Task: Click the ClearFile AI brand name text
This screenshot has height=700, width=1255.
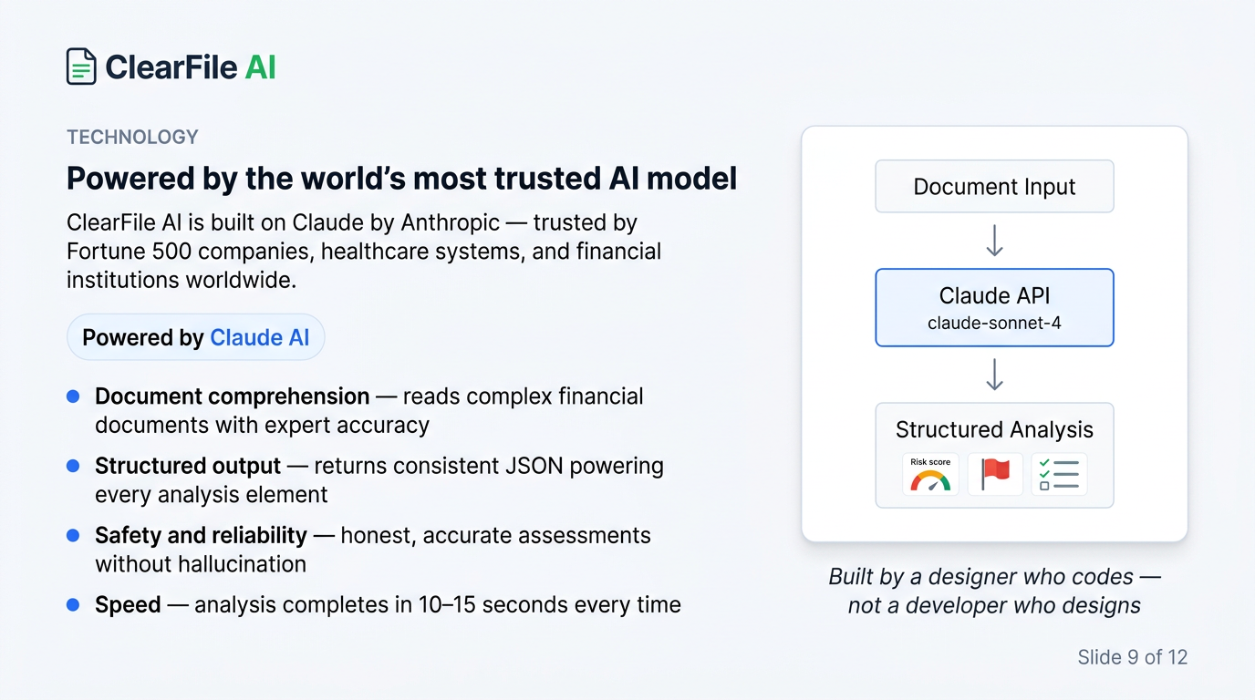Action: [191, 67]
